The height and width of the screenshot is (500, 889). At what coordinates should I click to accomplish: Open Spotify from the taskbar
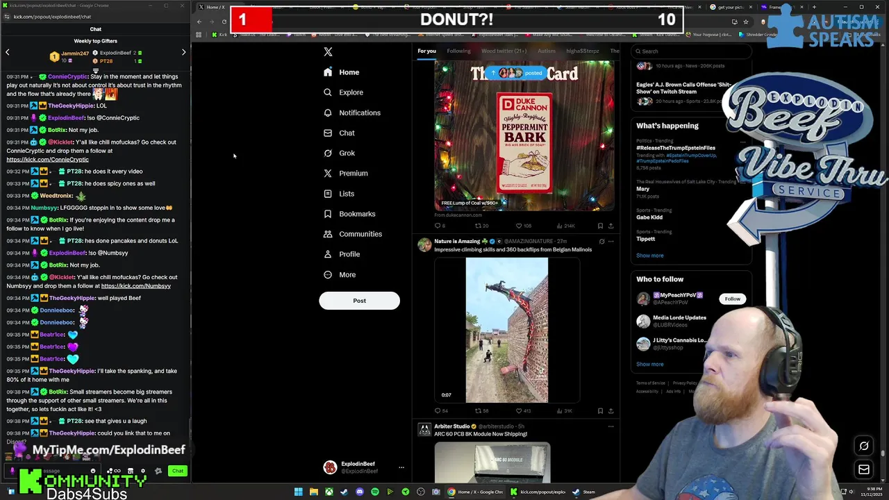pos(375,492)
